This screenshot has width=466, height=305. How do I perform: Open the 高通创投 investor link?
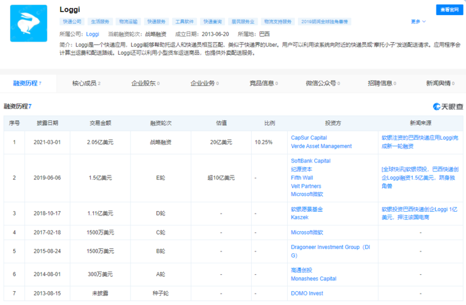(302, 270)
